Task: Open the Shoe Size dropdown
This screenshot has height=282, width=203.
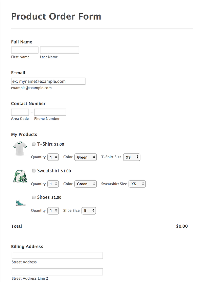Action: point(89,210)
